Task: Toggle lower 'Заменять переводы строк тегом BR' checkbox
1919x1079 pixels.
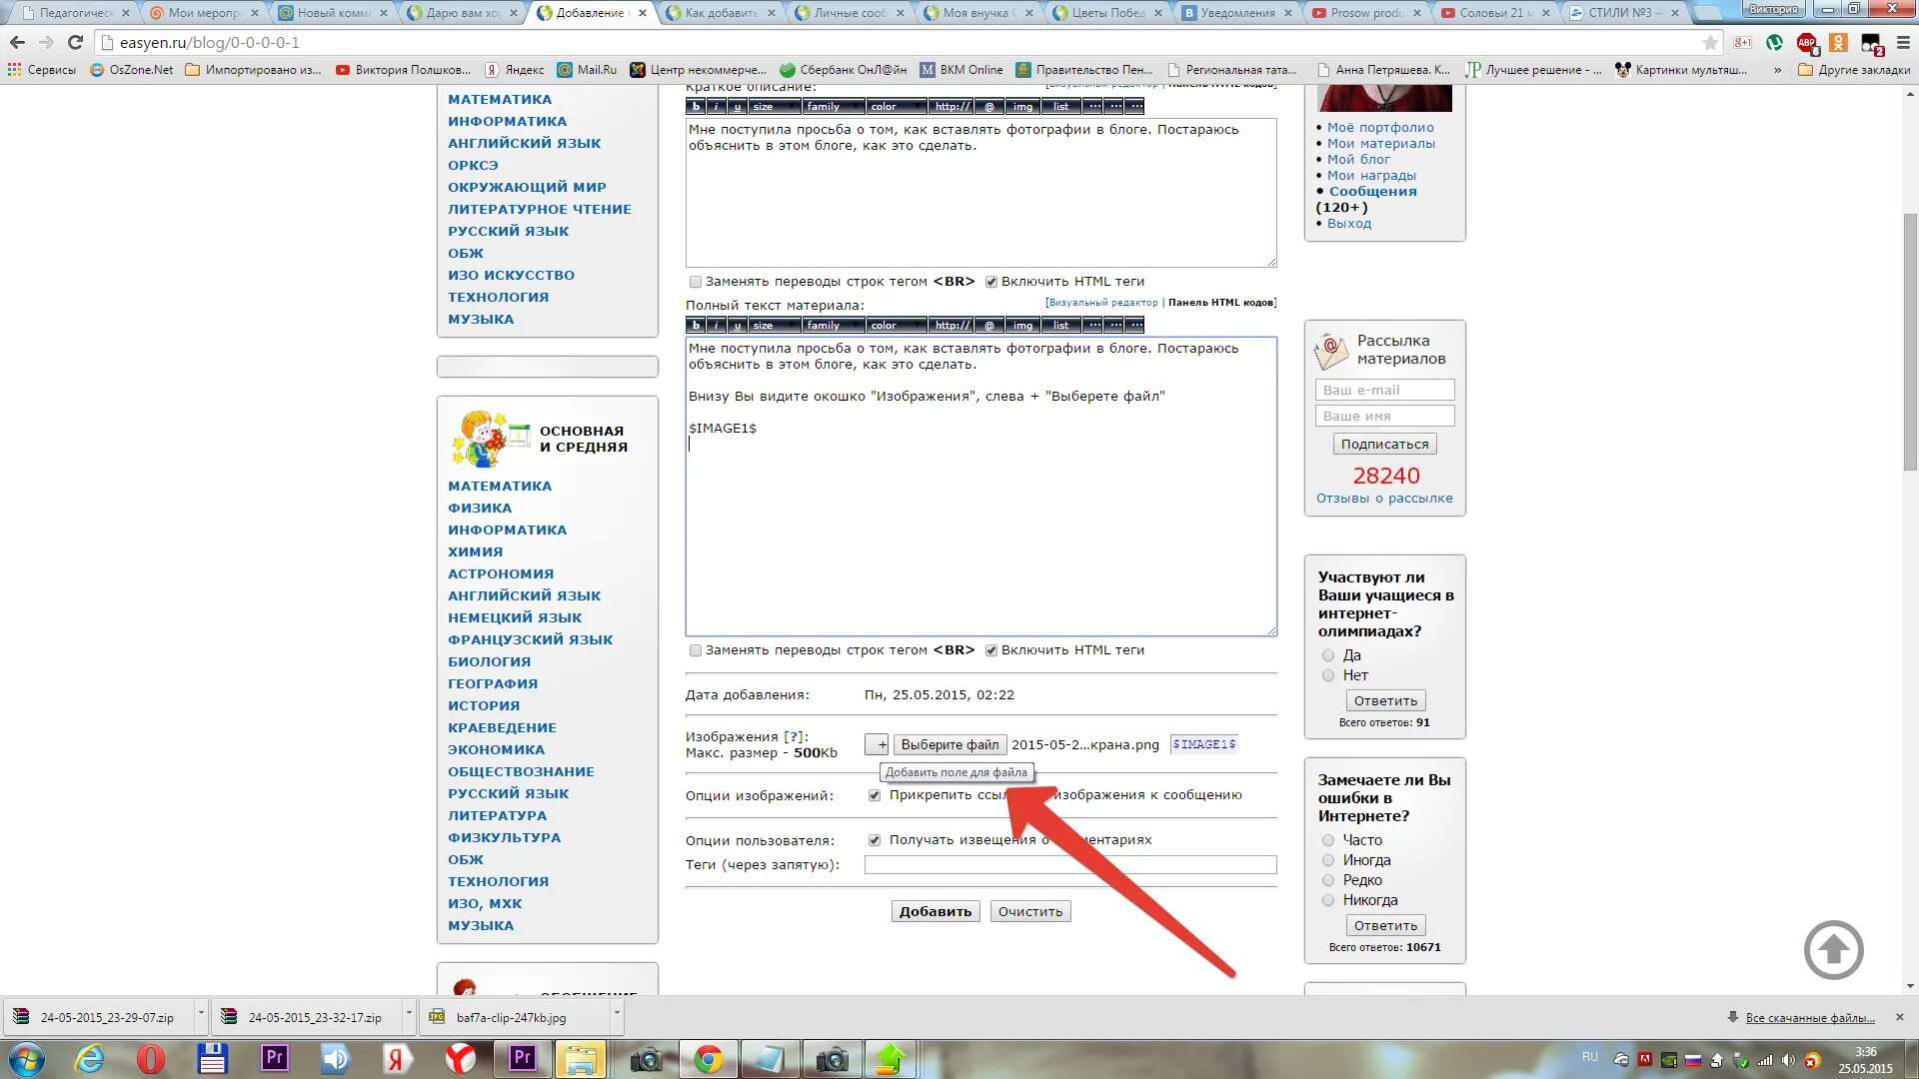Action: pos(696,650)
